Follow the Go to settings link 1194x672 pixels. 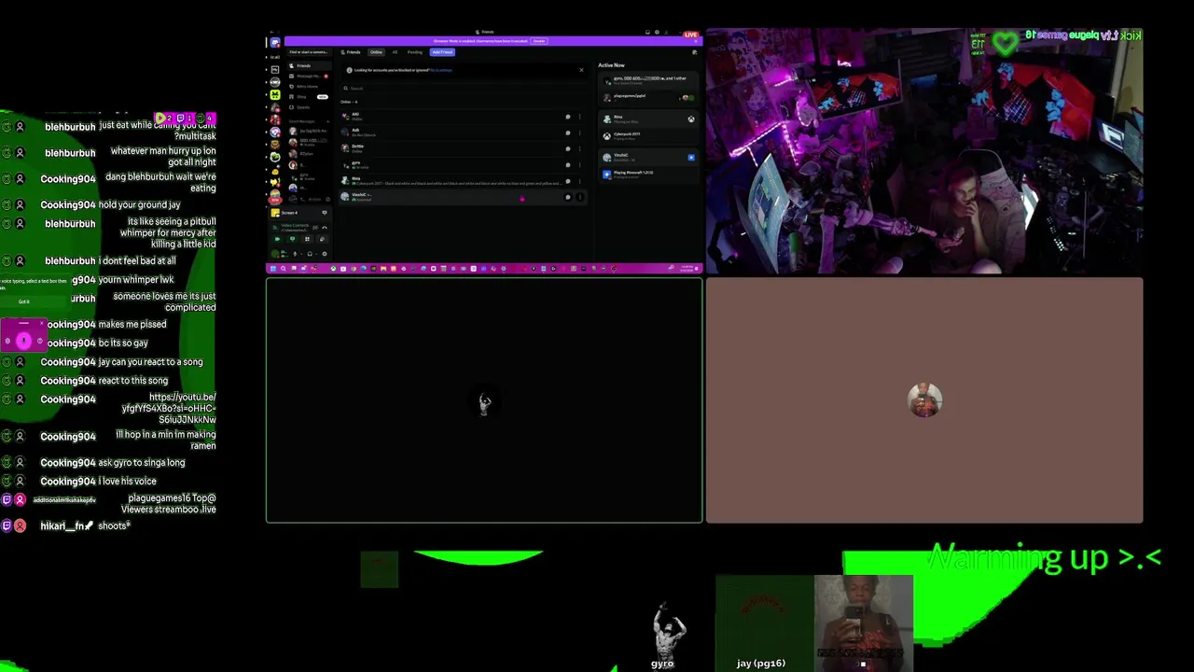point(441,70)
